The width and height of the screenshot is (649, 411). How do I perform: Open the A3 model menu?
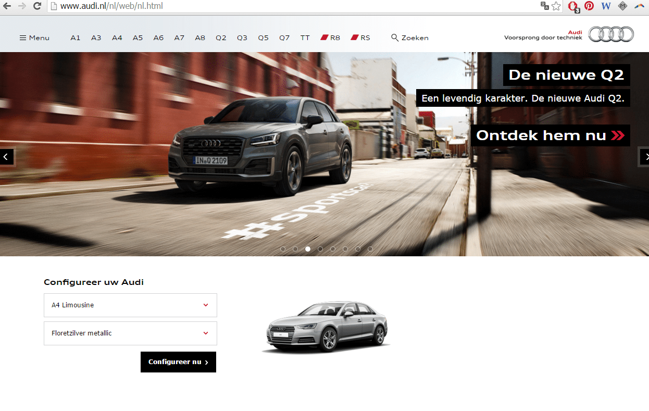coord(96,38)
